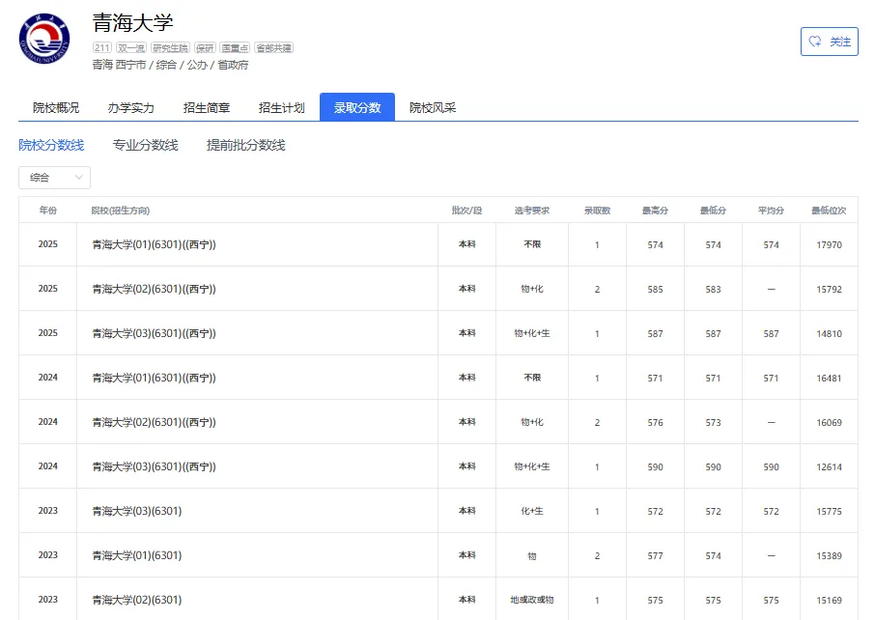Click the lowest rank value 16481
The width and height of the screenshot is (875, 620).
tap(830, 379)
